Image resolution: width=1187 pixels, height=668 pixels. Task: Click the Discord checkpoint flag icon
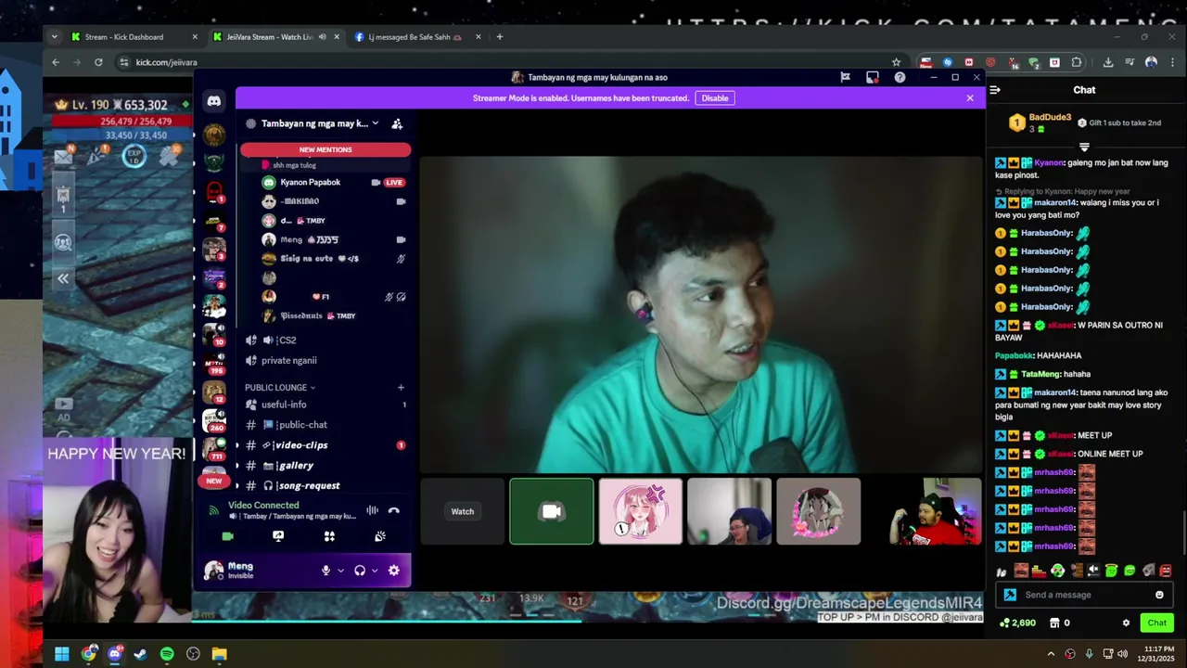pos(845,77)
